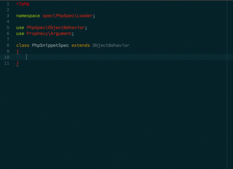
Task: Click line number 6 in the gutter
Action: pyautogui.click(x=8, y=33)
